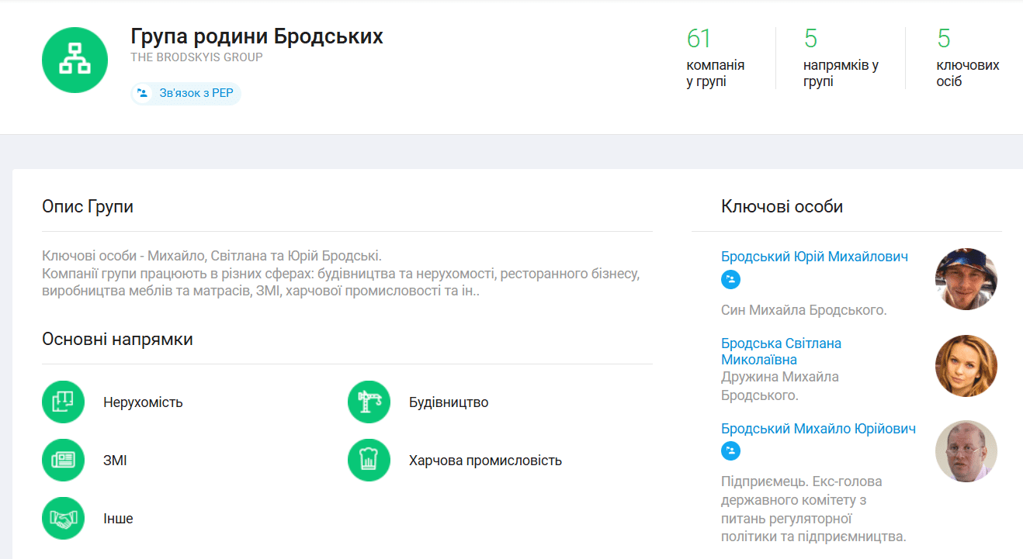The height and width of the screenshot is (559, 1023).
Task: Open Бродський Юрій Михайлович profile link
Action: [x=814, y=257]
